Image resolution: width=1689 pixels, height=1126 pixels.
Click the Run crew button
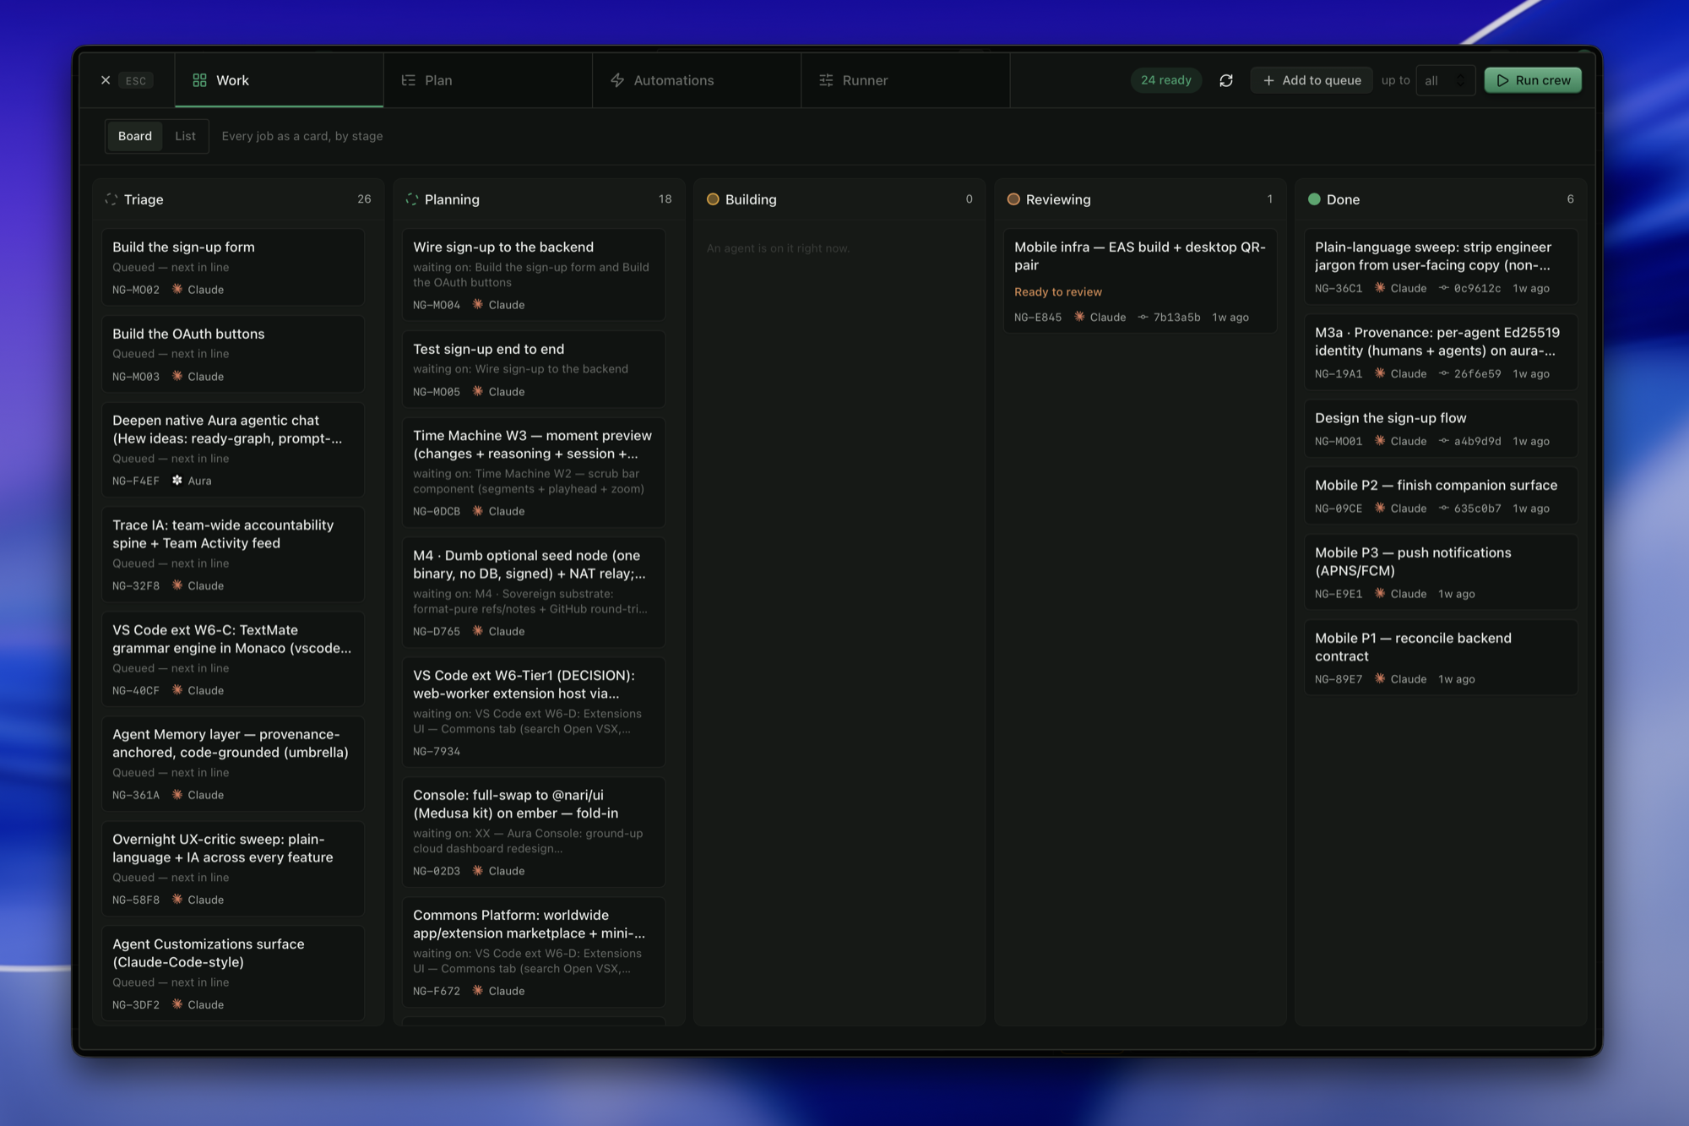[1533, 80]
